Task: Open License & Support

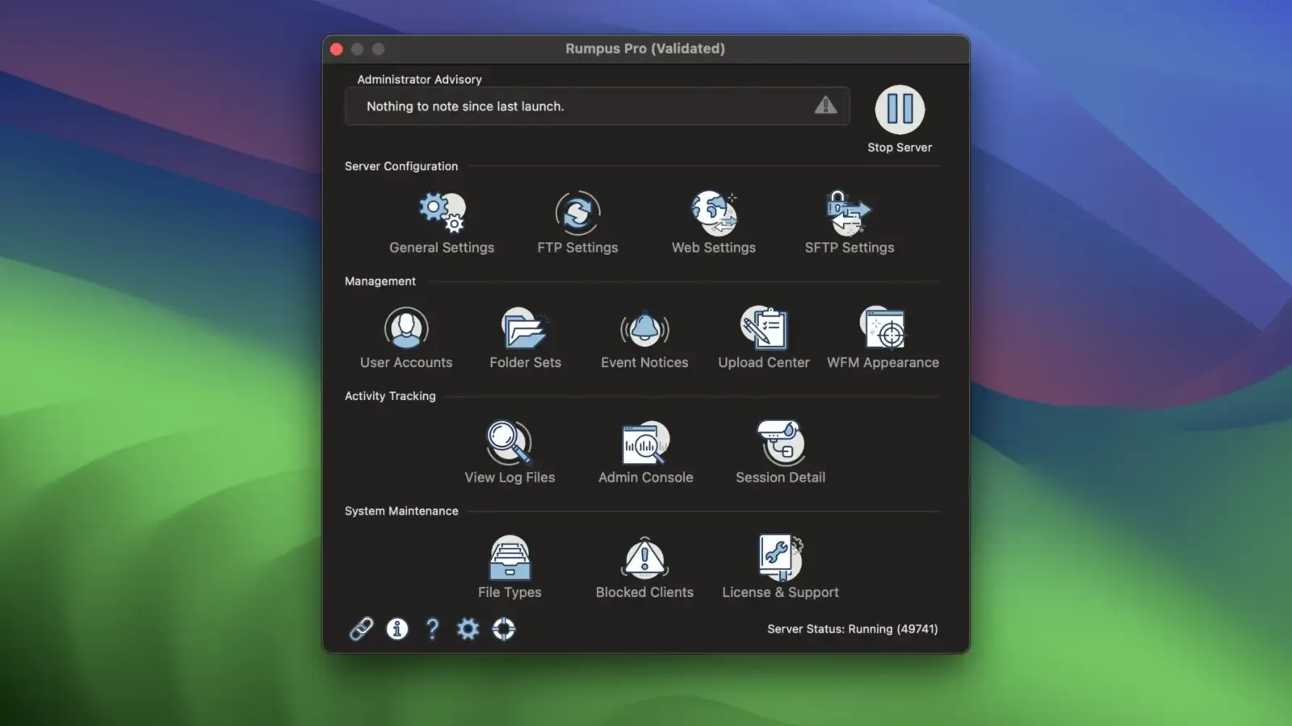Action: [779, 557]
